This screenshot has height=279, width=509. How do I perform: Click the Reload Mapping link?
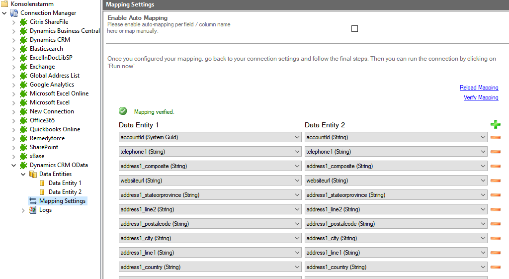coord(479,88)
